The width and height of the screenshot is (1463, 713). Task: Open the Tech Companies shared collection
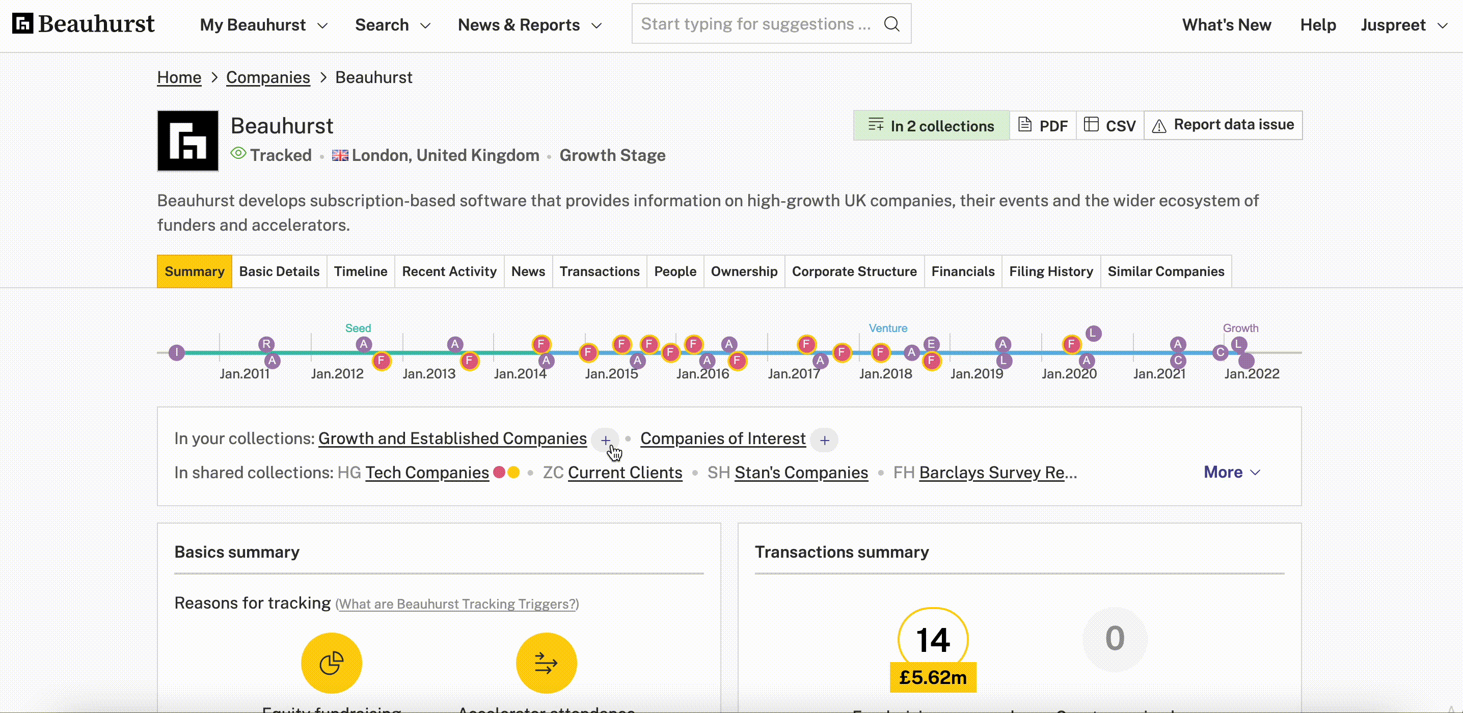coord(427,472)
